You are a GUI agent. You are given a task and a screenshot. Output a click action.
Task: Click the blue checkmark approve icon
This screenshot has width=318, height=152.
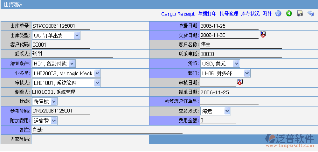(x=278, y=13)
